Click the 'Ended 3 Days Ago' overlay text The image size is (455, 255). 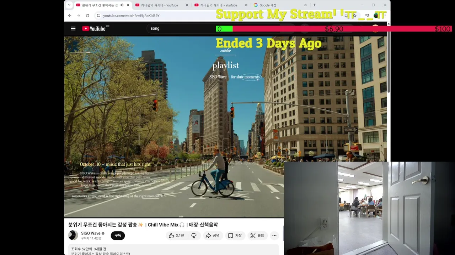coord(269,43)
